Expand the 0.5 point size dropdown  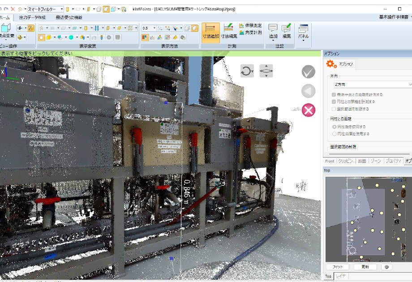[x=149, y=28]
